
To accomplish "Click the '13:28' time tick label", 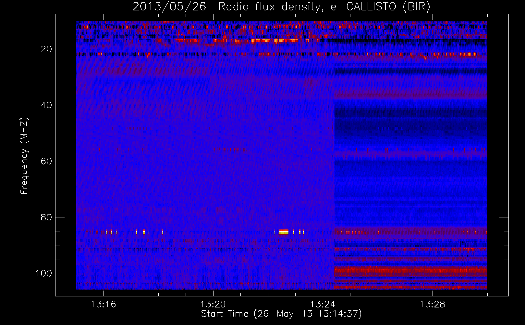I will [432, 305].
